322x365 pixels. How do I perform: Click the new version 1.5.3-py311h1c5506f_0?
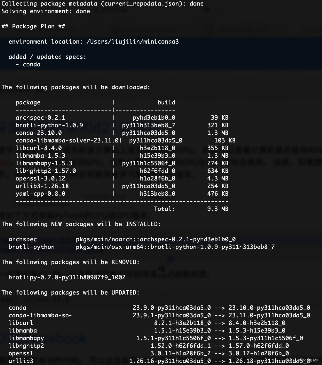point(266,338)
